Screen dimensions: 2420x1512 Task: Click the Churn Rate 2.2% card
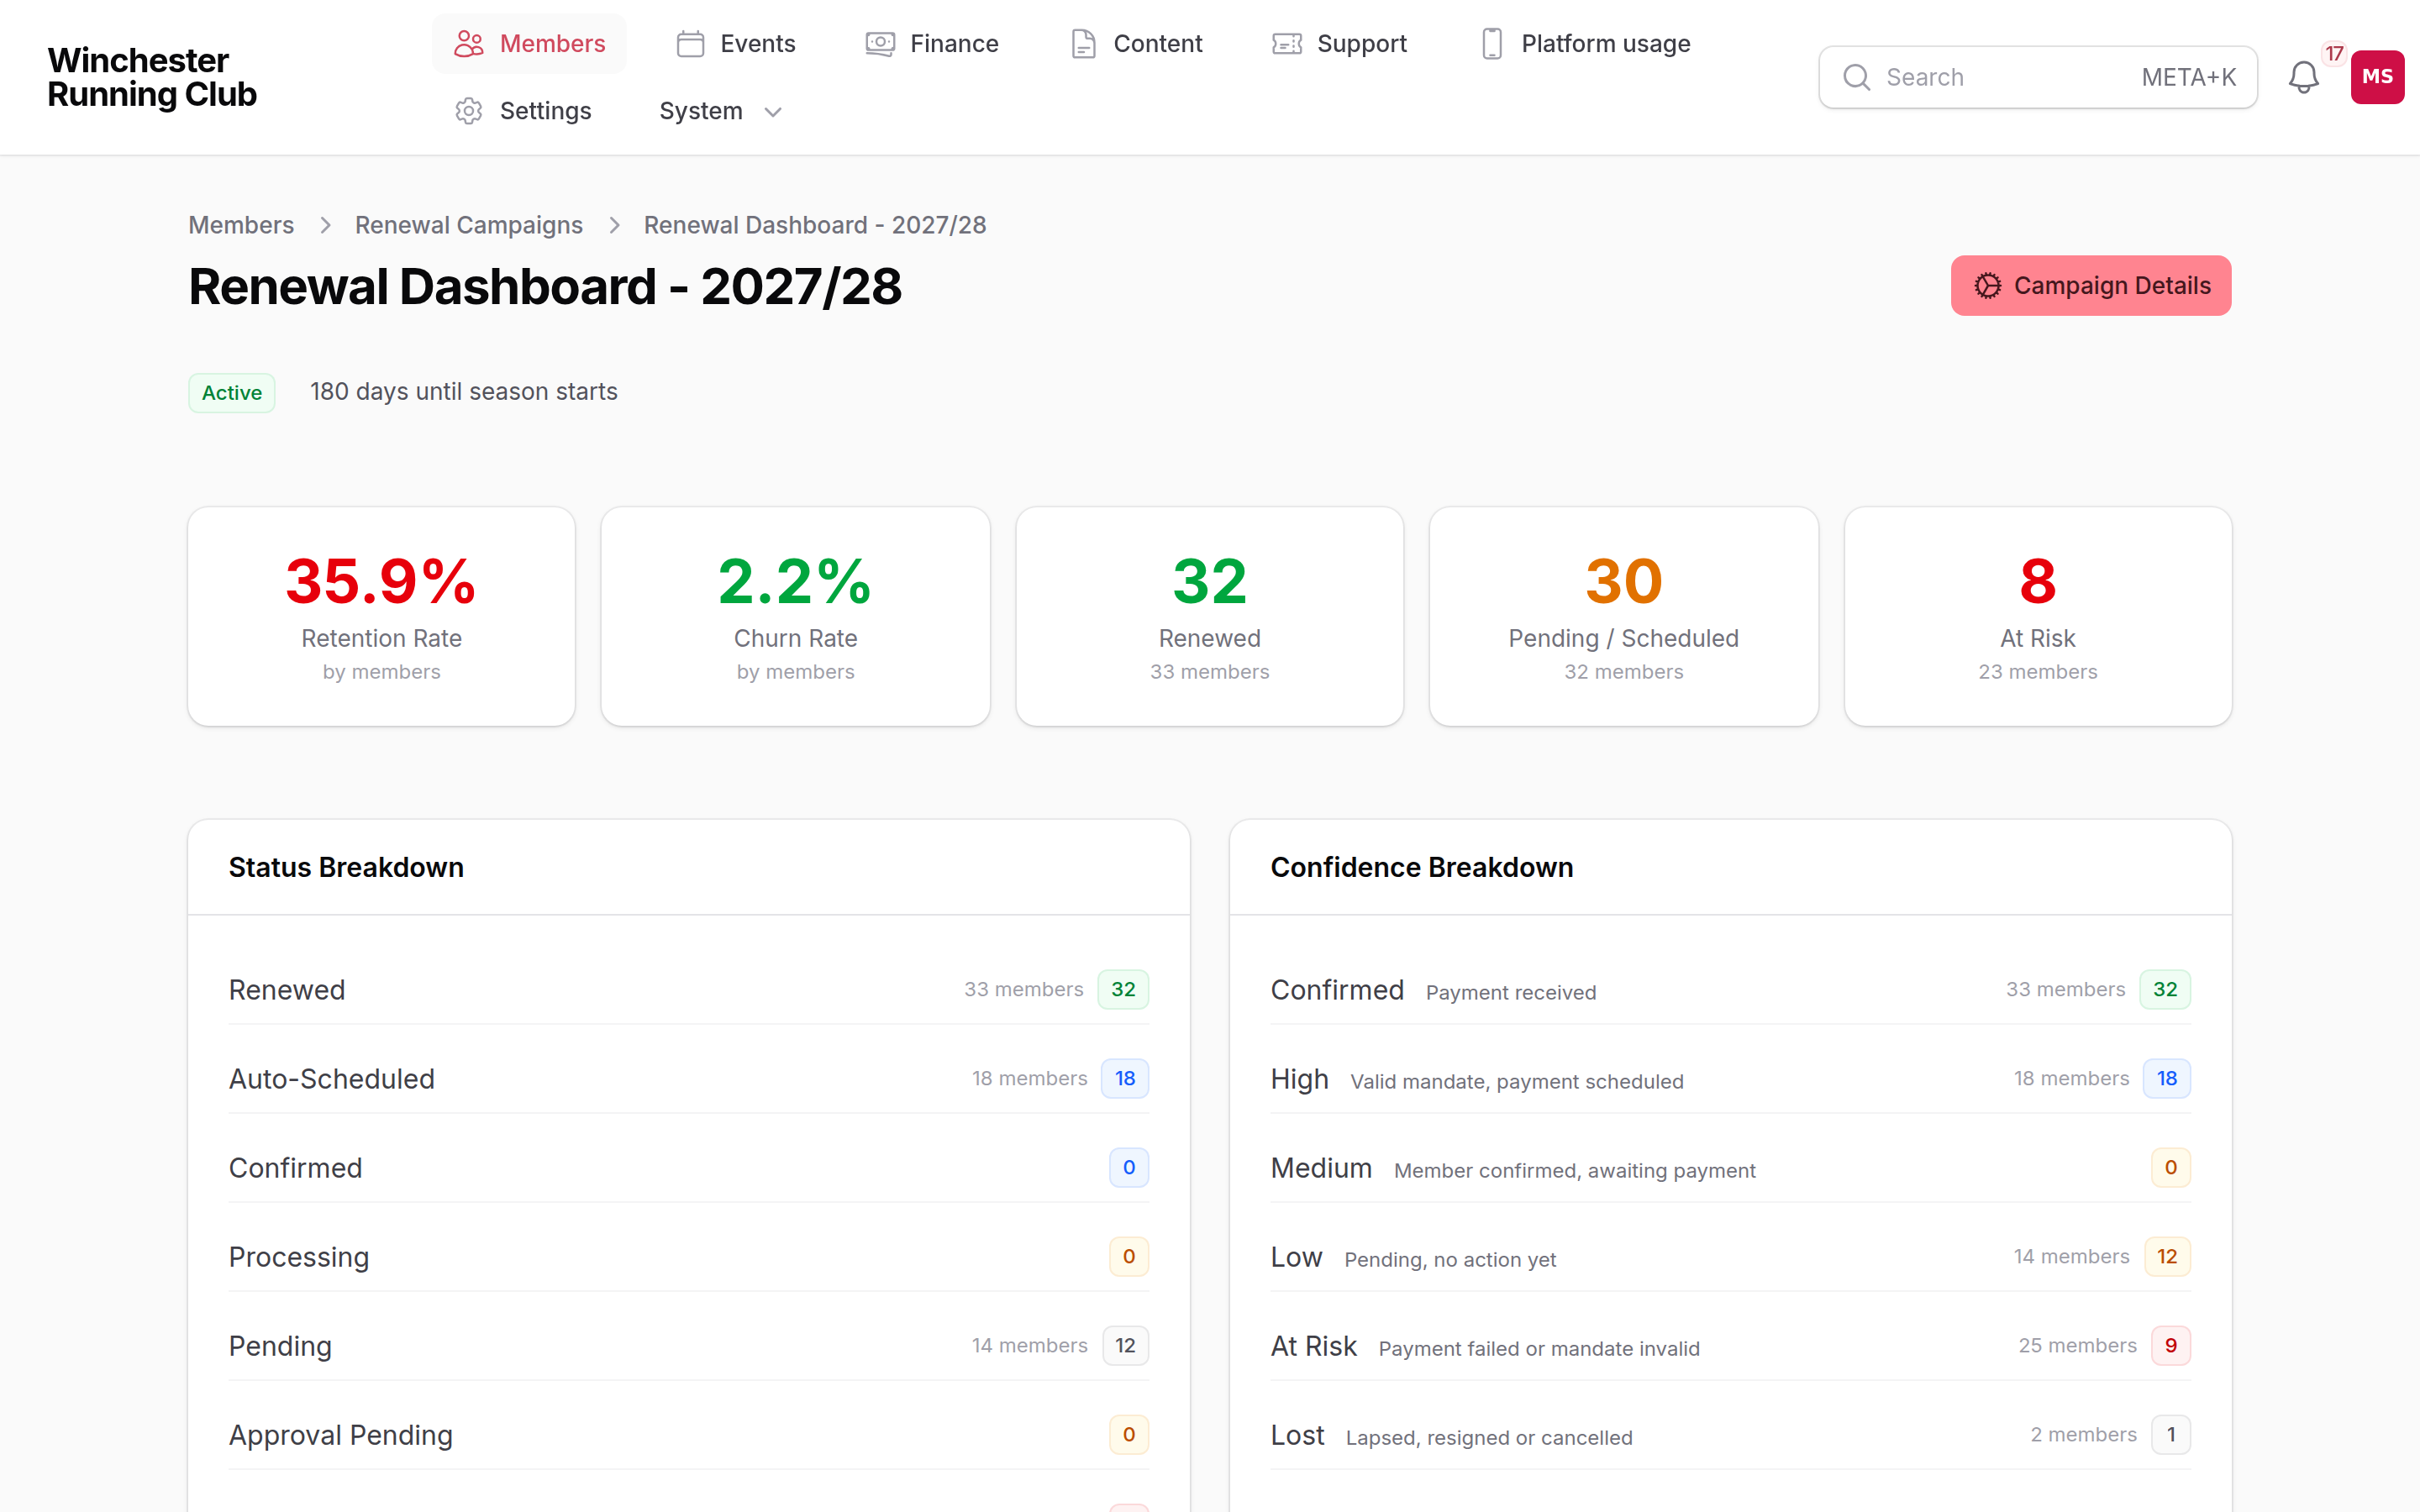point(795,616)
